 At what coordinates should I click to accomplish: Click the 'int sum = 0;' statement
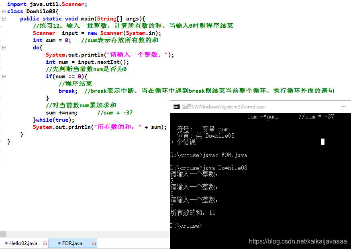(x=52, y=40)
